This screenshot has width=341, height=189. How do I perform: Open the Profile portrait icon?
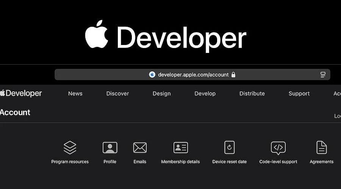(x=110, y=148)
